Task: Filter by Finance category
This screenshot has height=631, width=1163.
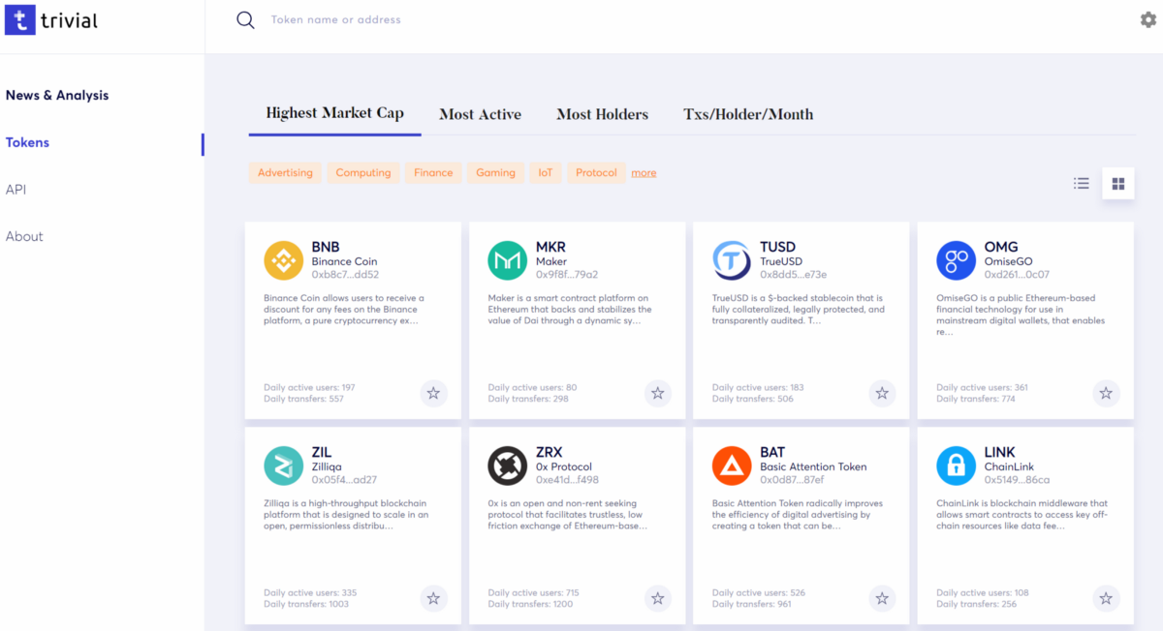Action: coord(433,172)
